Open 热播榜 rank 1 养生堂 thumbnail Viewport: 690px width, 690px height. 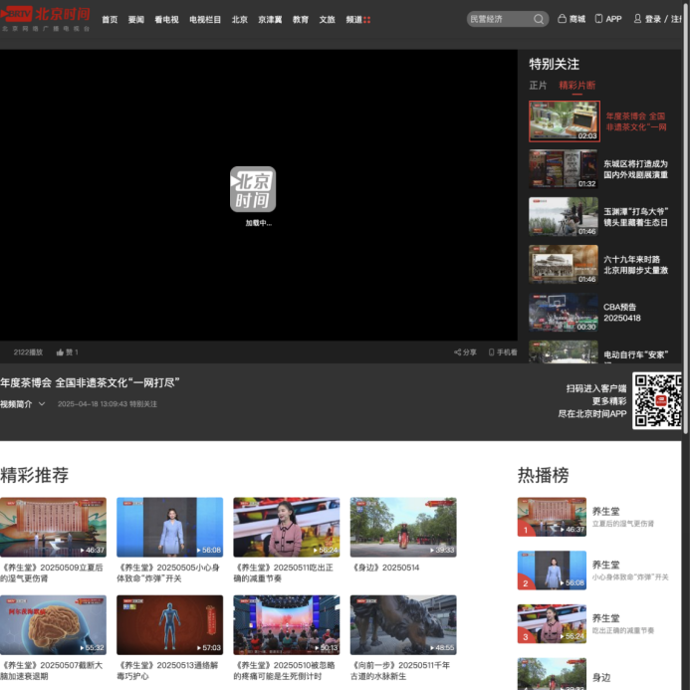(552, 517)
